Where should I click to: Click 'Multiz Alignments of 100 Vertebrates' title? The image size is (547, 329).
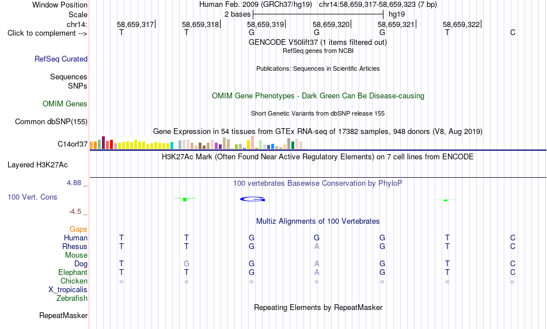[318, 221]
